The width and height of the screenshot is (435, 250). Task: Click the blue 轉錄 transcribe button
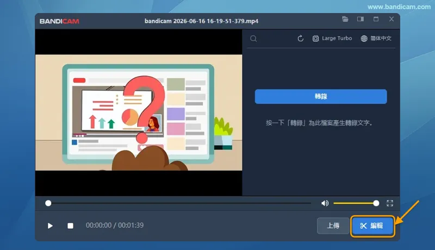(321, 96)
